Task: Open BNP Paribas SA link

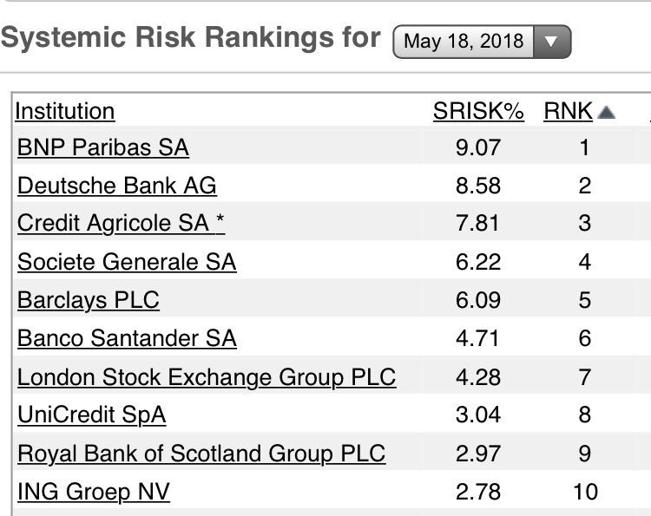Action: 102,147
